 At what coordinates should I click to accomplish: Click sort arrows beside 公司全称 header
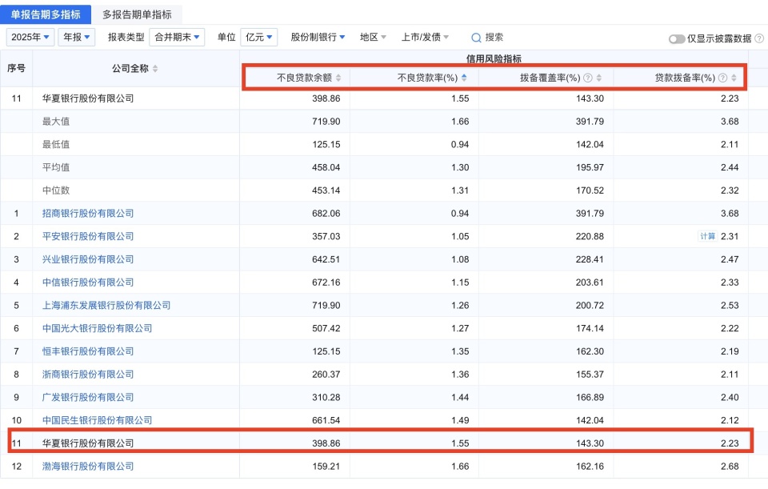click(155, 69)
